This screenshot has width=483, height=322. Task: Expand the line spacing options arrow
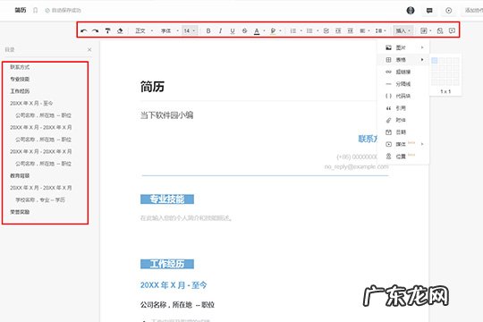[385, 30]
